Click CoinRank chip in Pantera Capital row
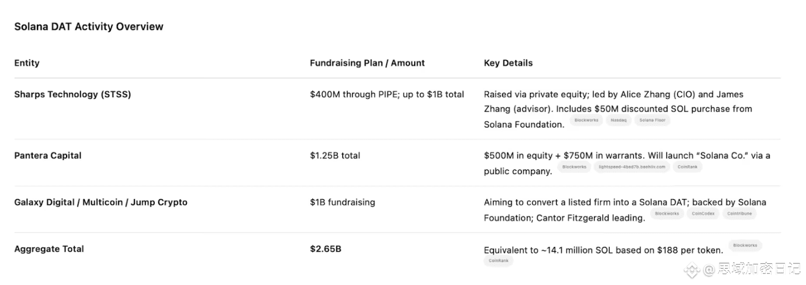806x285 pixels. pyautogui.click(x=687, y=167)
